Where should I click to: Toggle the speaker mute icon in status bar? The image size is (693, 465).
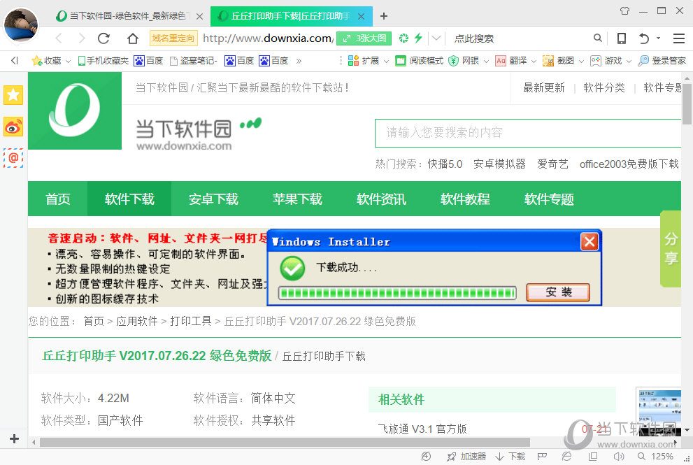(620, 456)
